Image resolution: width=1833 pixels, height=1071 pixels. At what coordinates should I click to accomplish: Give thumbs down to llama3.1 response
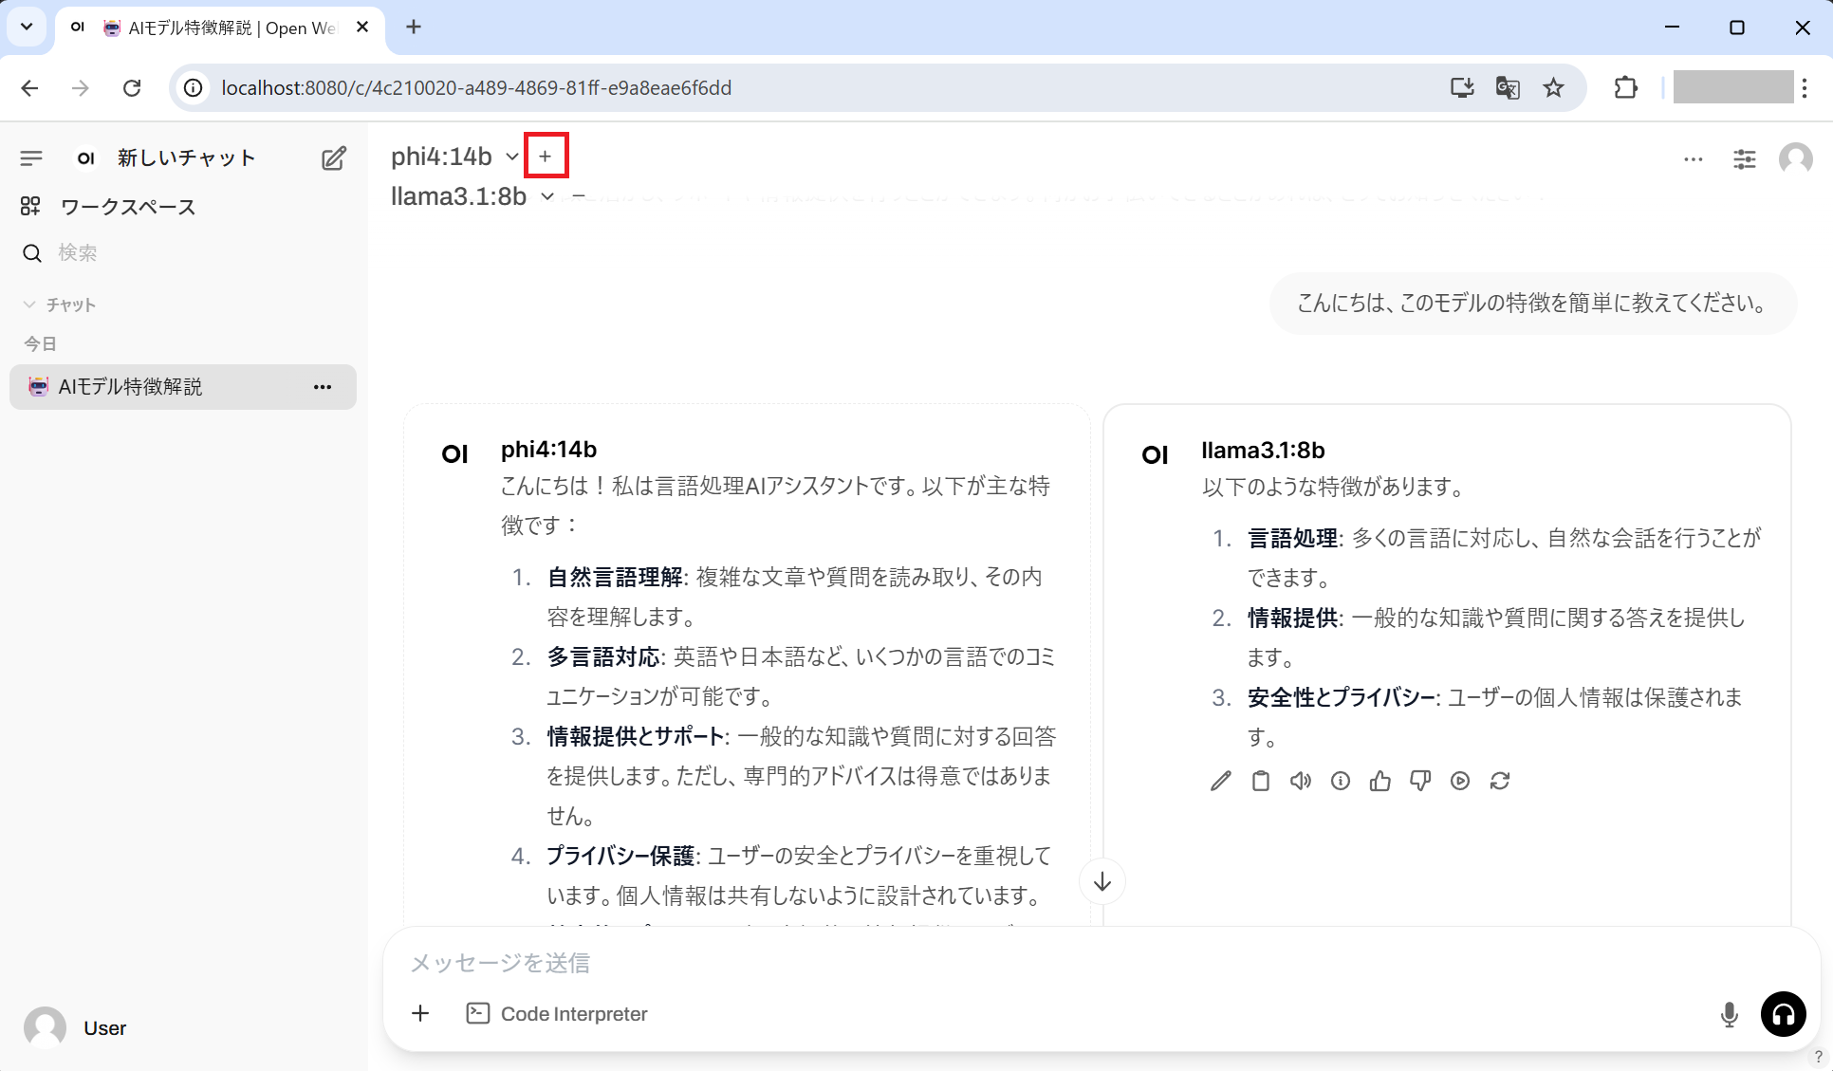coord(1419,781)
